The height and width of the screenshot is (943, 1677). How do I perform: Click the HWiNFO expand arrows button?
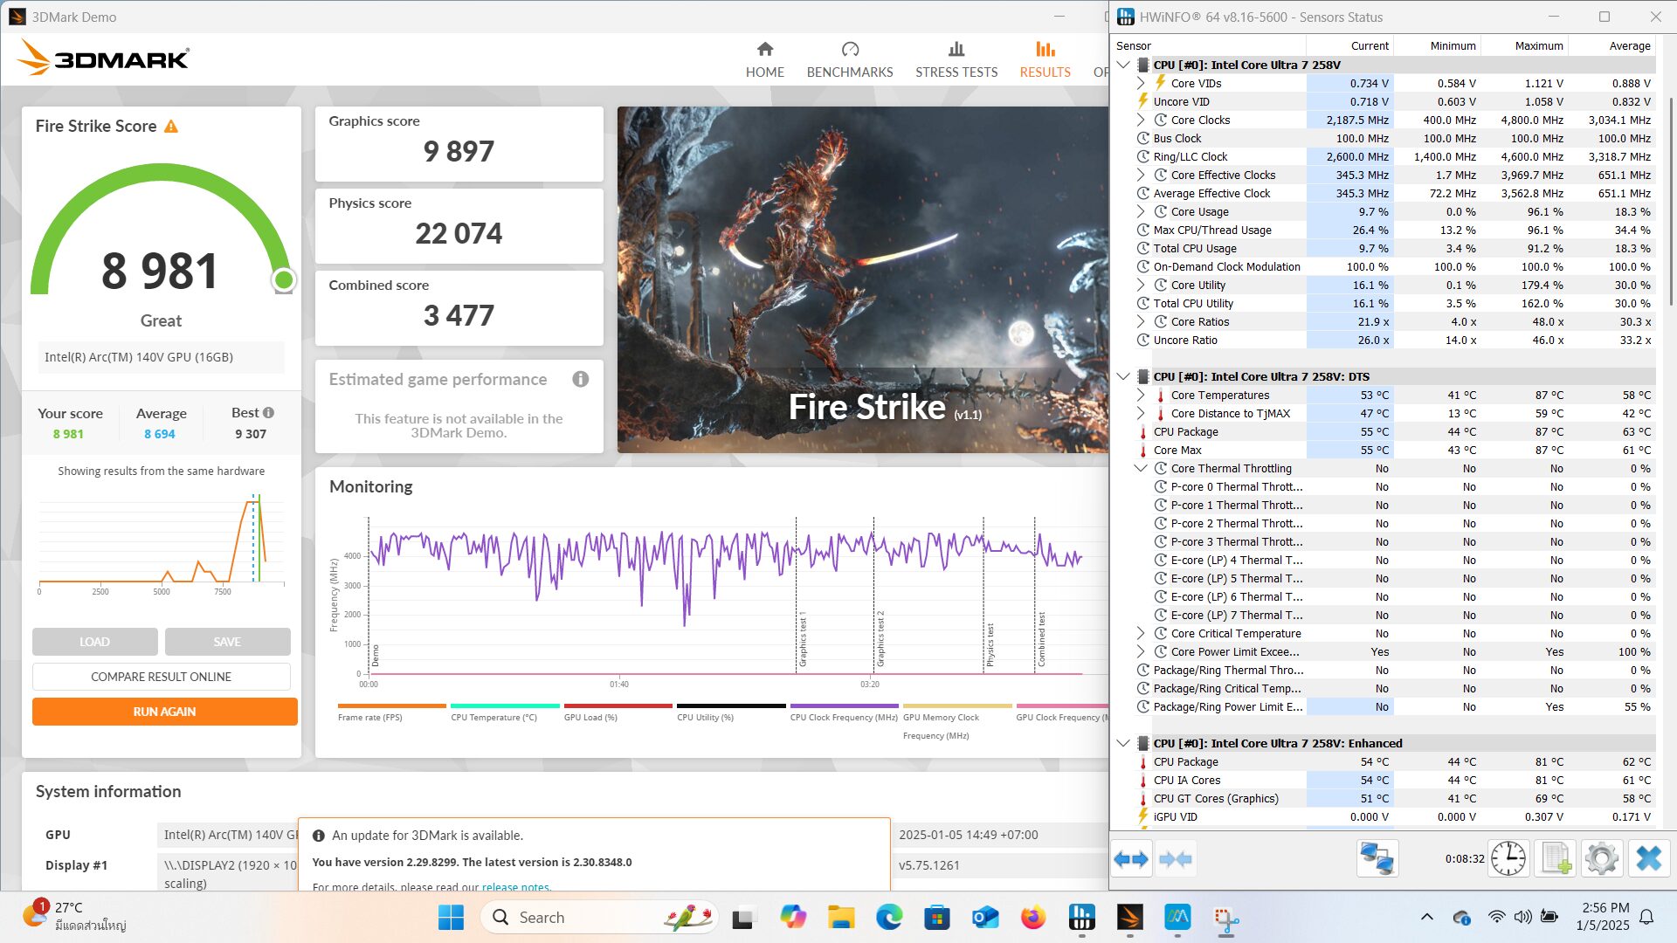(1131, 859)
